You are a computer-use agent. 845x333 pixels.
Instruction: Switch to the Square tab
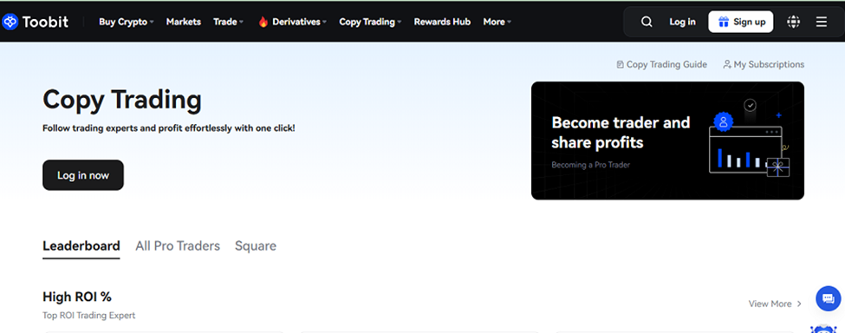[x=256, y=246]
